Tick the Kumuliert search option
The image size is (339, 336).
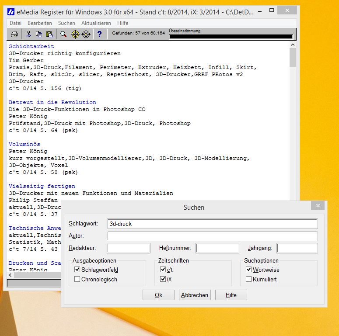tap(249, 279)
